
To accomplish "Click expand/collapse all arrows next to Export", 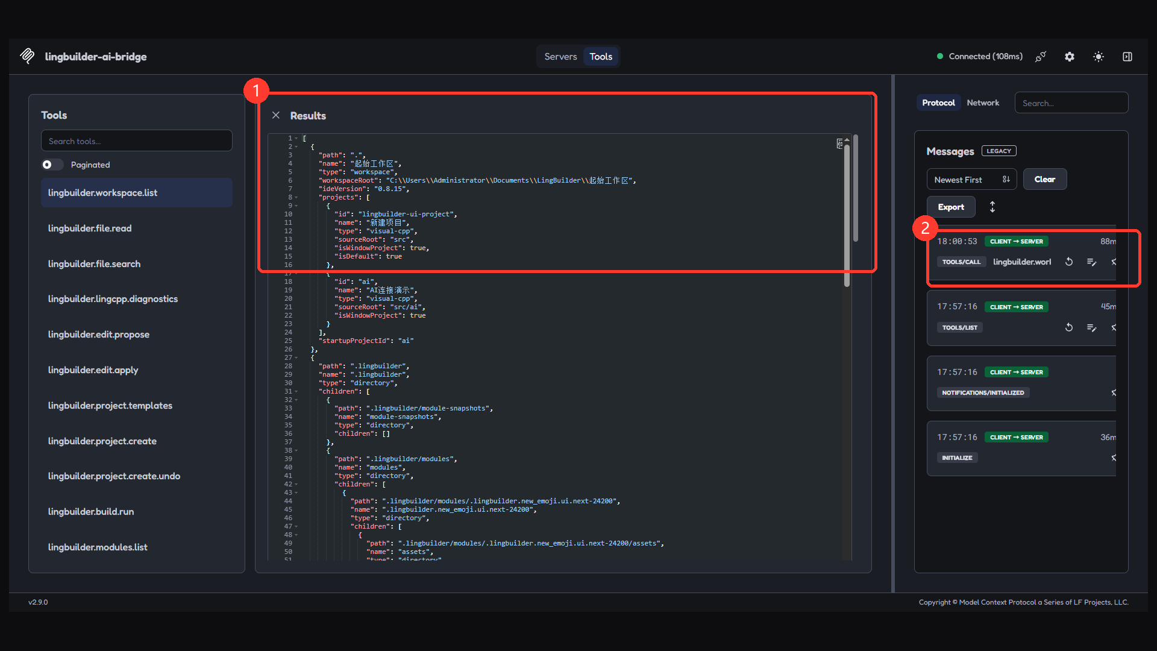I will coord(992,207).
